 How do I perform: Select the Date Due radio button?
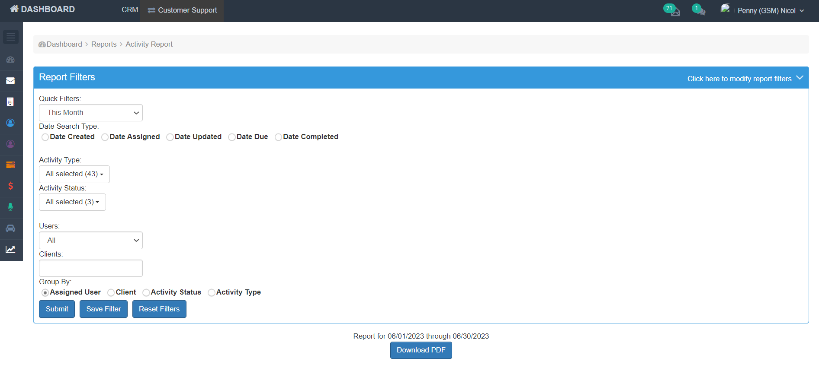[x=232, y=137]
